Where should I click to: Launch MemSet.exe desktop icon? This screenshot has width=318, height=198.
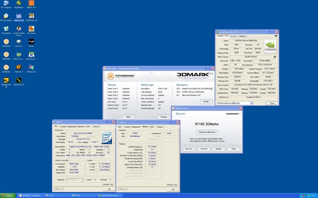click(x=19, y=82)
